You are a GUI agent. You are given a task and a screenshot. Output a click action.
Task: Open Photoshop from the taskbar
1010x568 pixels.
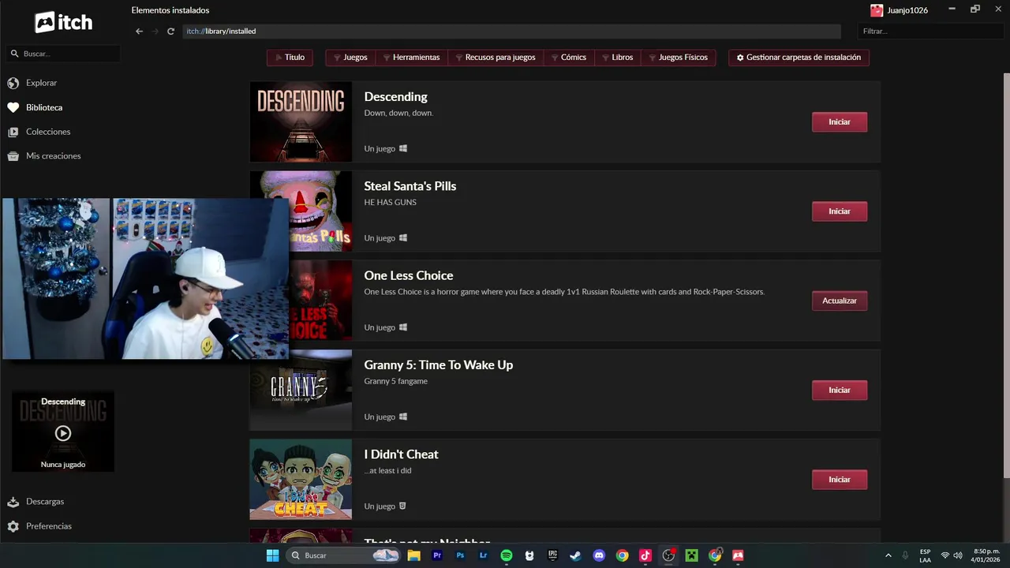click(460, 555)
